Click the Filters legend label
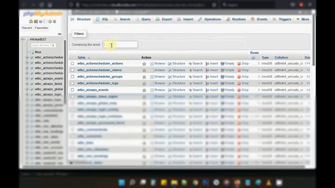The height and width of the screenshot is (188, 335). [x=79, y=33]
